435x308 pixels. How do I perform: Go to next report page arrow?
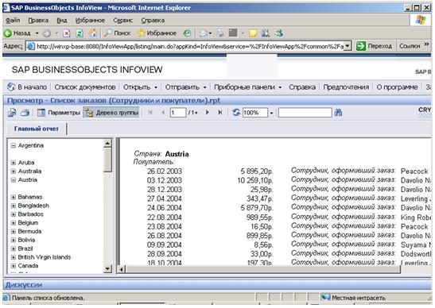(x=207, y=113)
